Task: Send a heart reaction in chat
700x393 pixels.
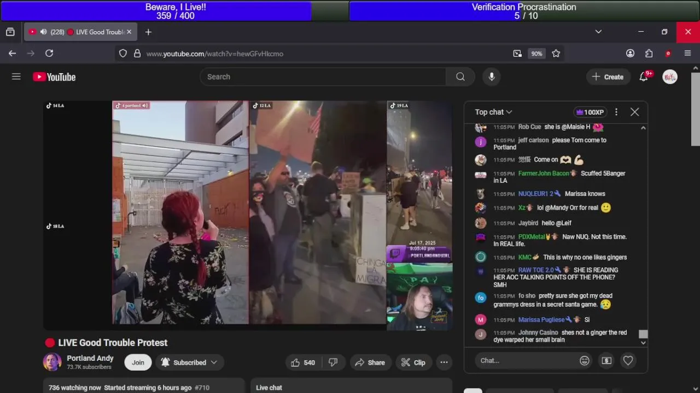Action: 628,360
